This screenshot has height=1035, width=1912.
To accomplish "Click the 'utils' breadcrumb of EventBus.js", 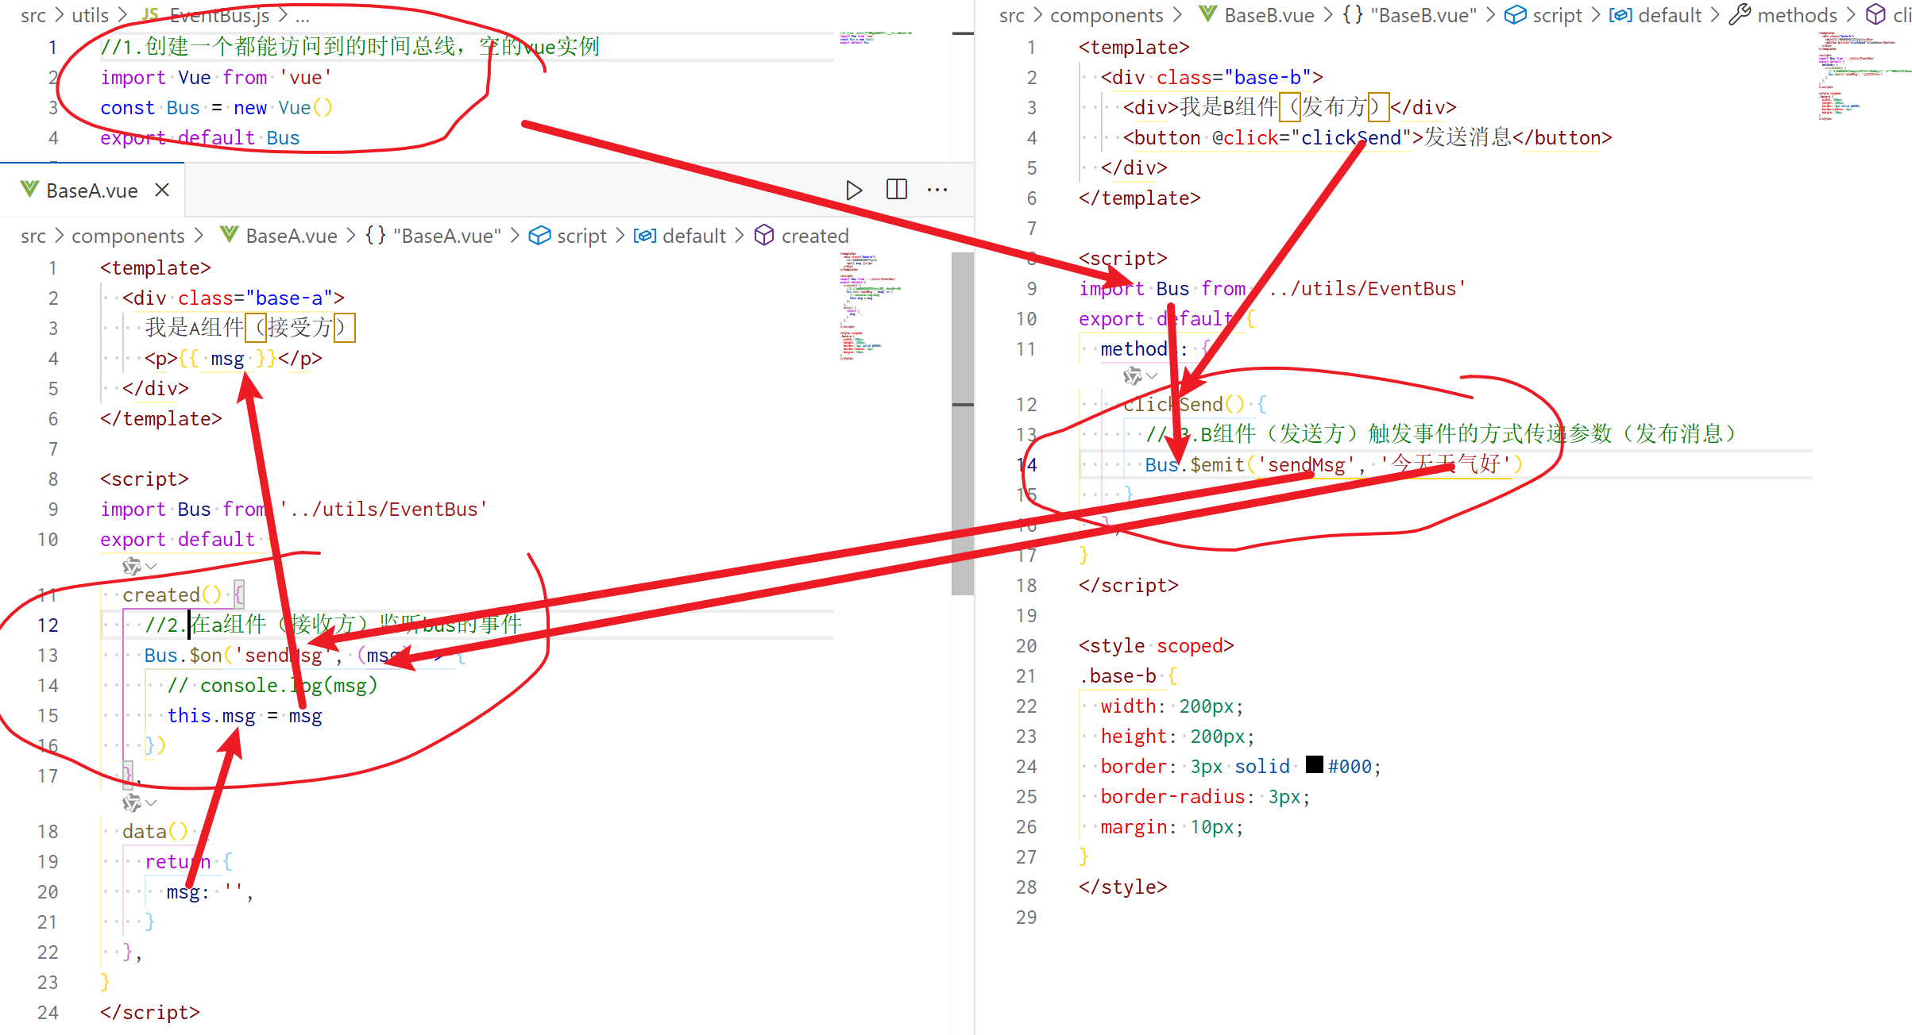I will tap(90, 15).
